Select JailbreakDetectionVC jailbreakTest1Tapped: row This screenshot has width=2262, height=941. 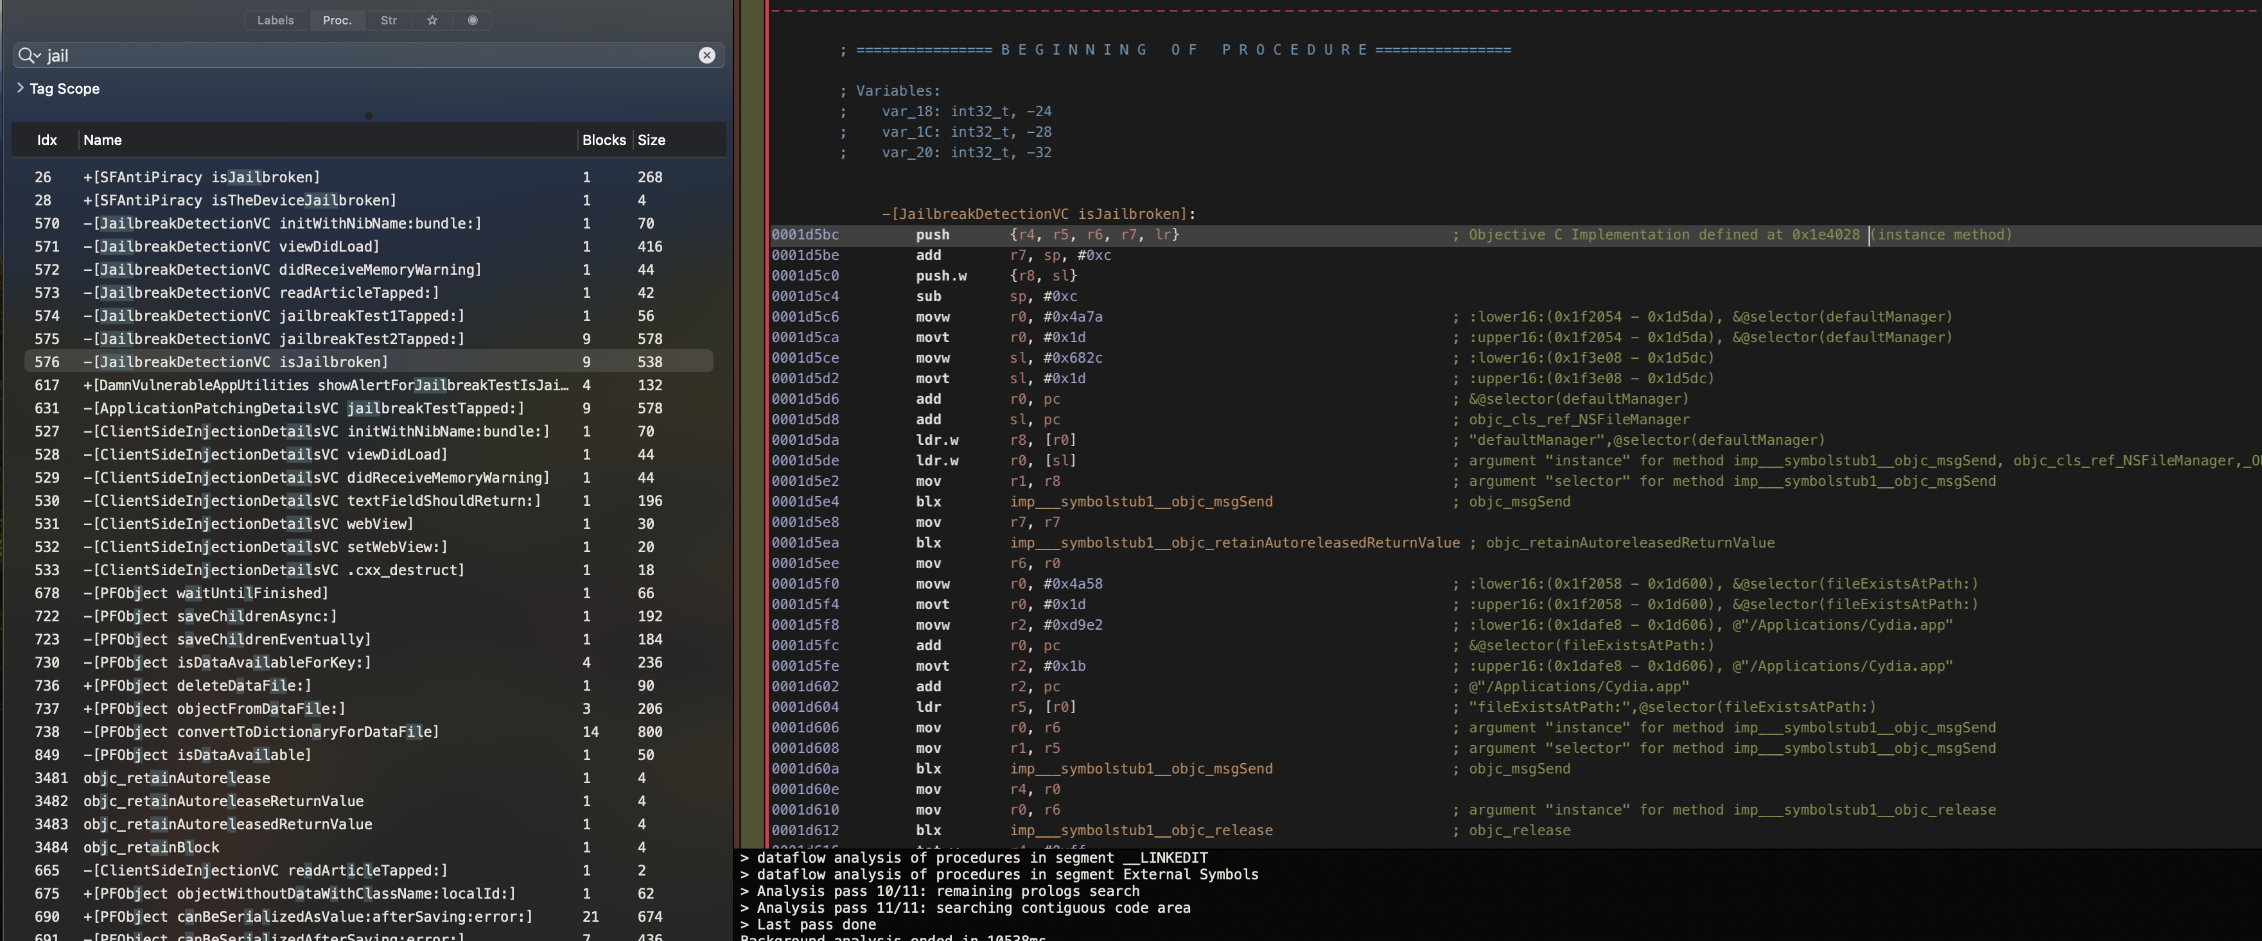369,316
